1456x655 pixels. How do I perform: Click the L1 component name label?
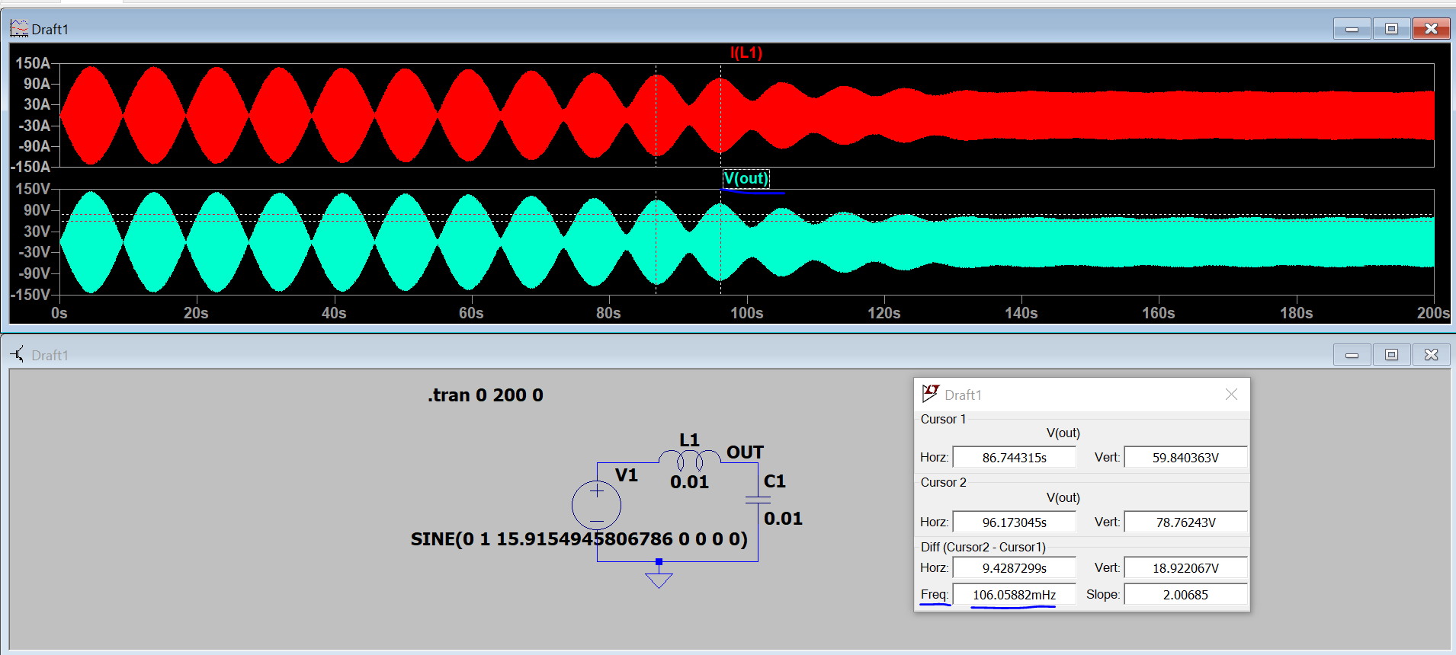click(x=689, y=439)
